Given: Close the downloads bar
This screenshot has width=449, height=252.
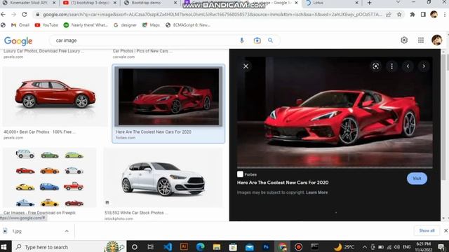Looking at the screenshot, I should [x=445, y=230].
